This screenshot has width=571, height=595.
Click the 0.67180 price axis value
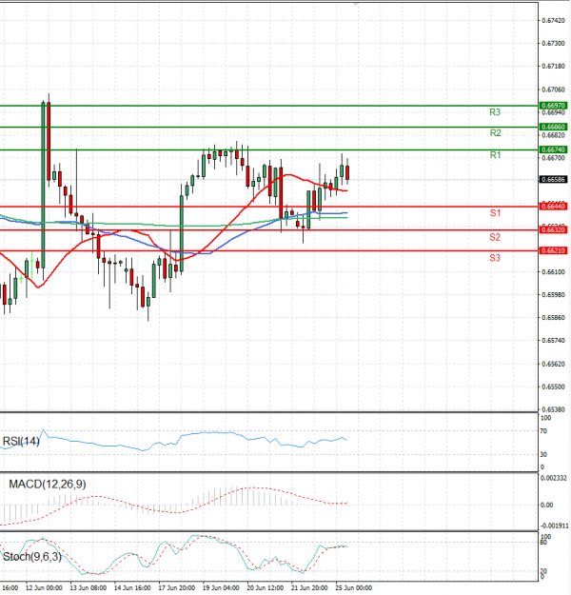[x=554, y=67]
